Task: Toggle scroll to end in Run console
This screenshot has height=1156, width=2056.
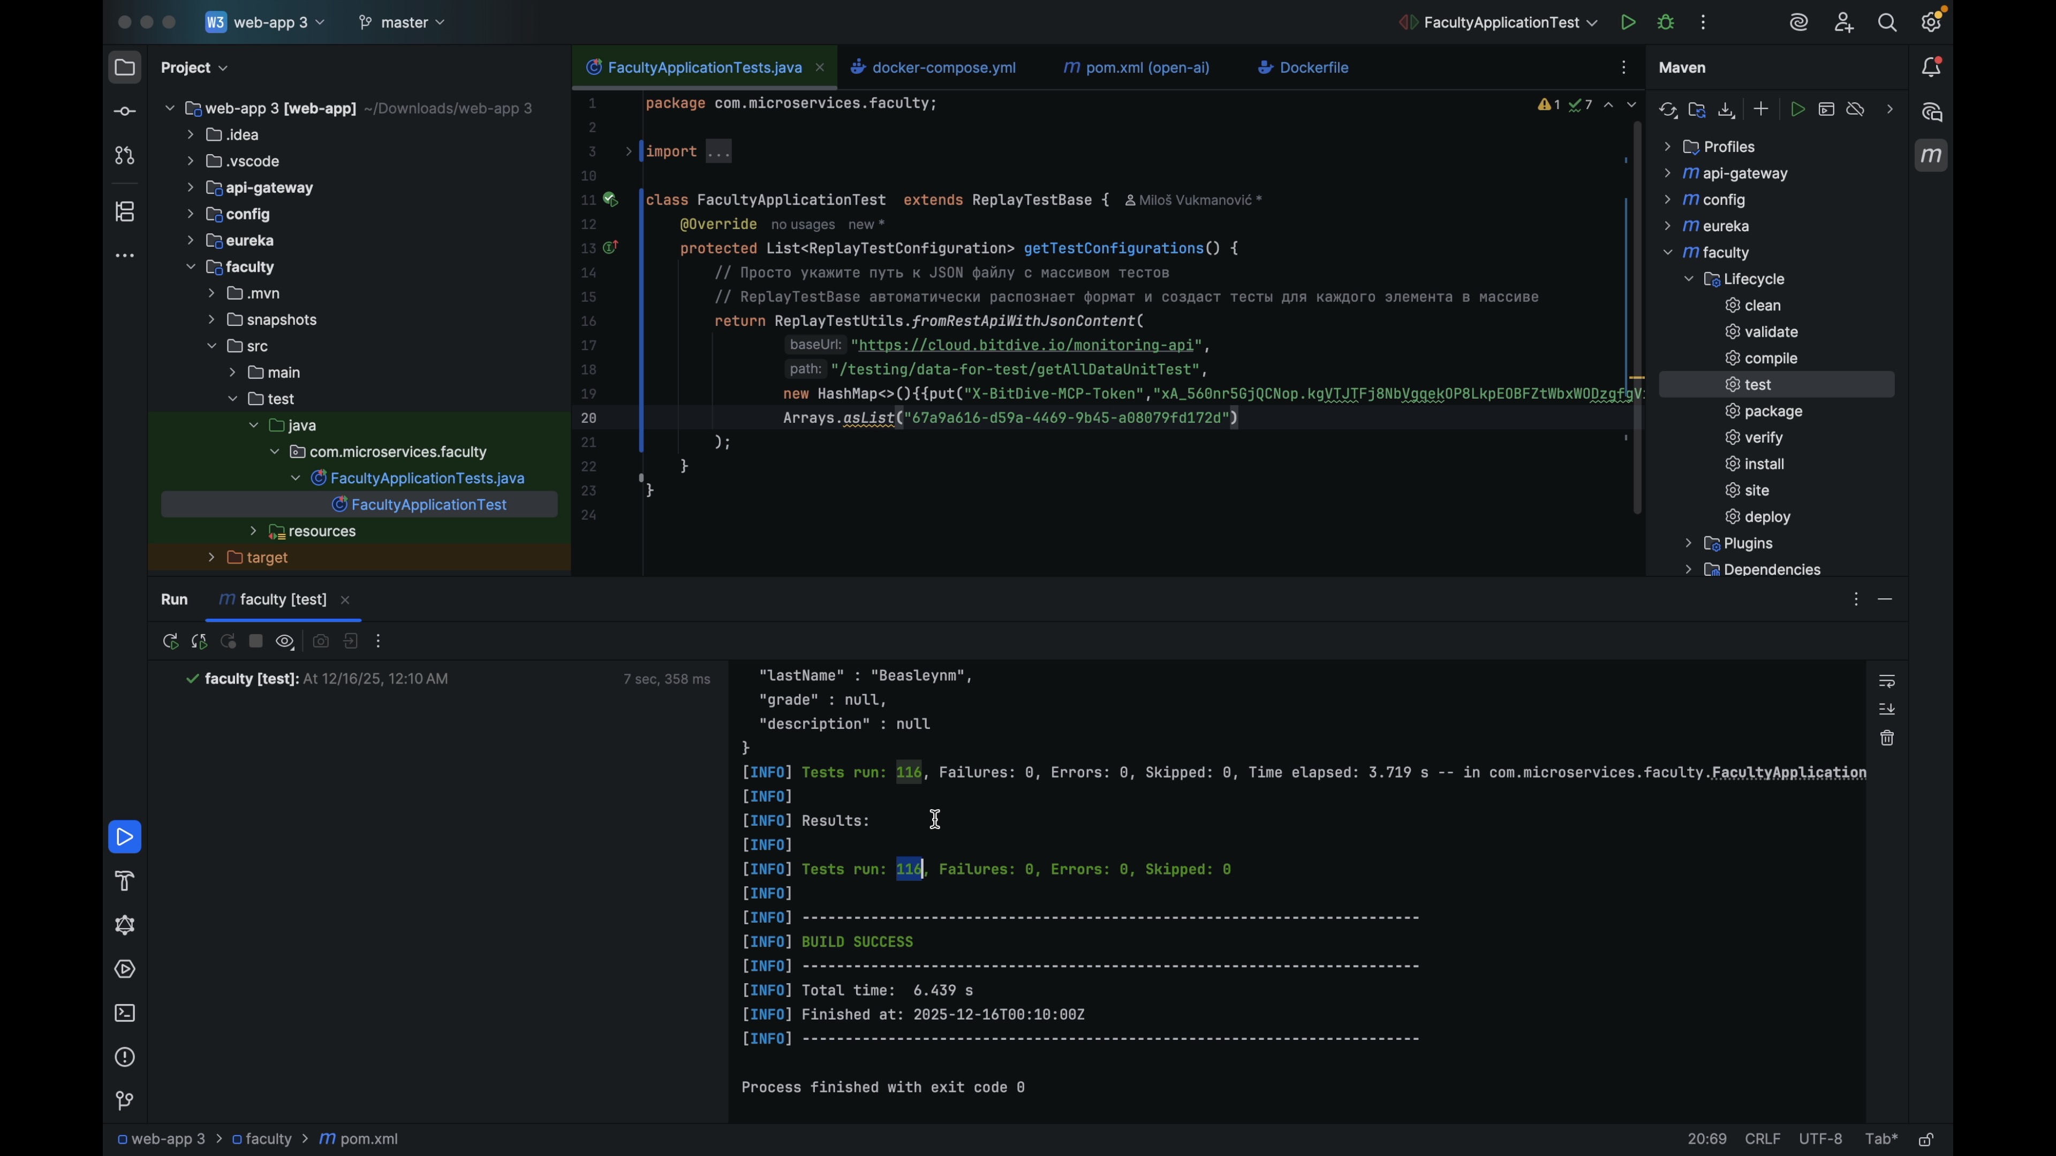Action: click(1887, 709)
